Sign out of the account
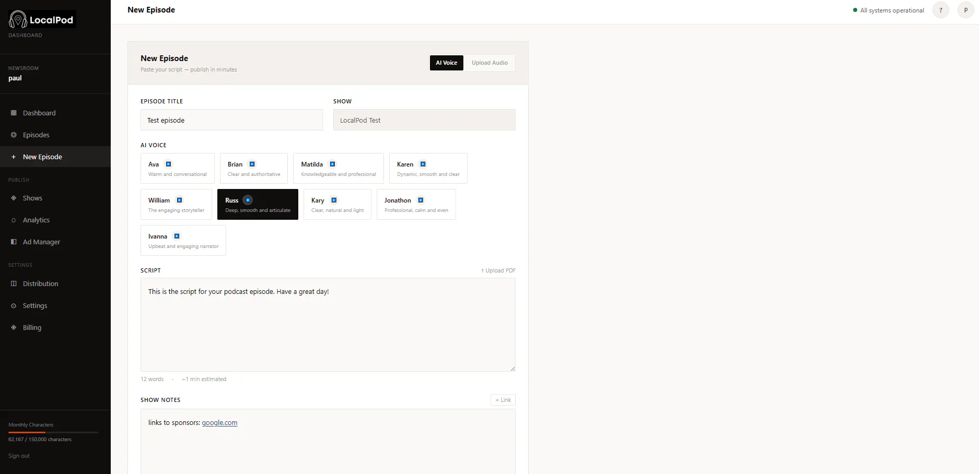Screen dimensions: 979x474 pyautogui.click(x=19, y=456)
